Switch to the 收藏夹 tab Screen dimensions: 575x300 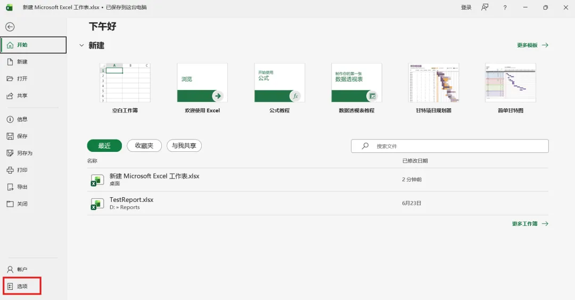[x=144, y=146]
